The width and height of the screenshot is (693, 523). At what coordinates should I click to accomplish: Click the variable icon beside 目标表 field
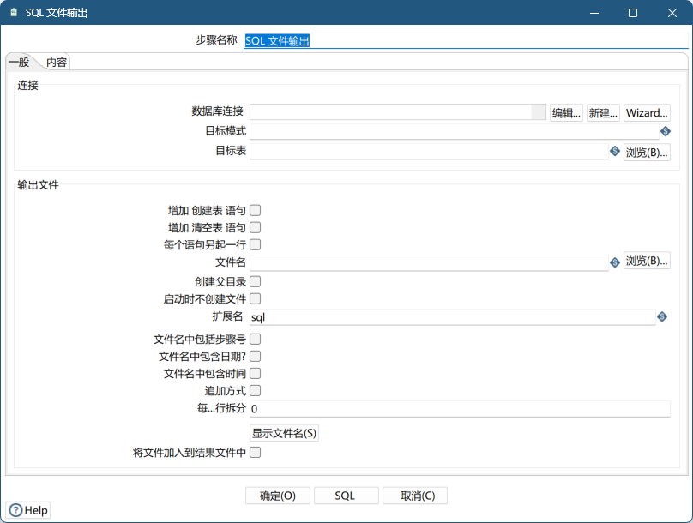click(x=615, y=151)
